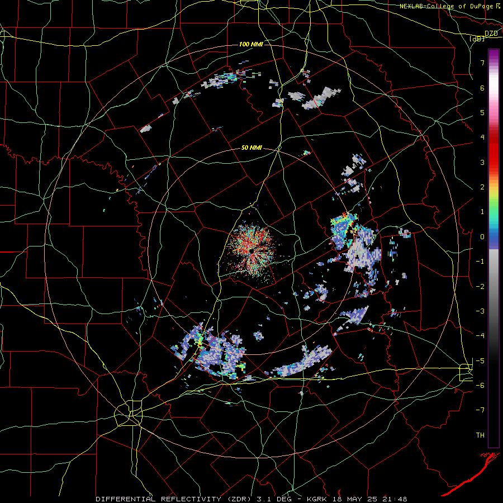The image size is (503, 503).
Task: Pick the red band of the color bar
Action: [x=493, y=153]
